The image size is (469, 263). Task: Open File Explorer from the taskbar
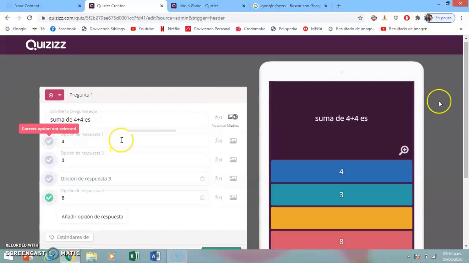click(x=92, y=256)
